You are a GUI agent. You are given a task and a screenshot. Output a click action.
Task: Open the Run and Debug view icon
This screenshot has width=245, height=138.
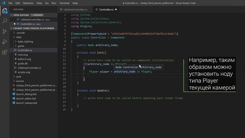click(5, 42)
